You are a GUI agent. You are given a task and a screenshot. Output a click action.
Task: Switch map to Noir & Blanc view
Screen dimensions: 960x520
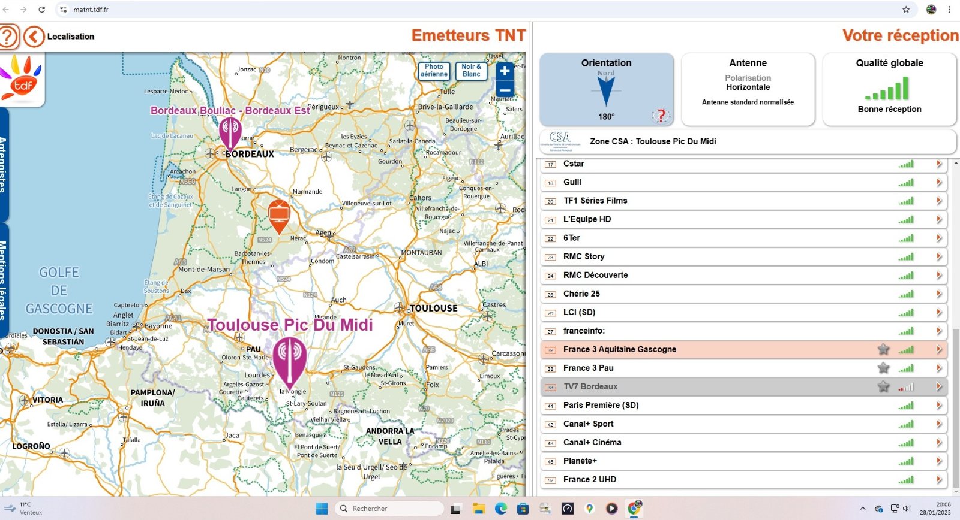pyautogui.click(x=471, y=71)
